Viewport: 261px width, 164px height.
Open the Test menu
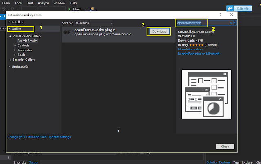click(30, 3)
